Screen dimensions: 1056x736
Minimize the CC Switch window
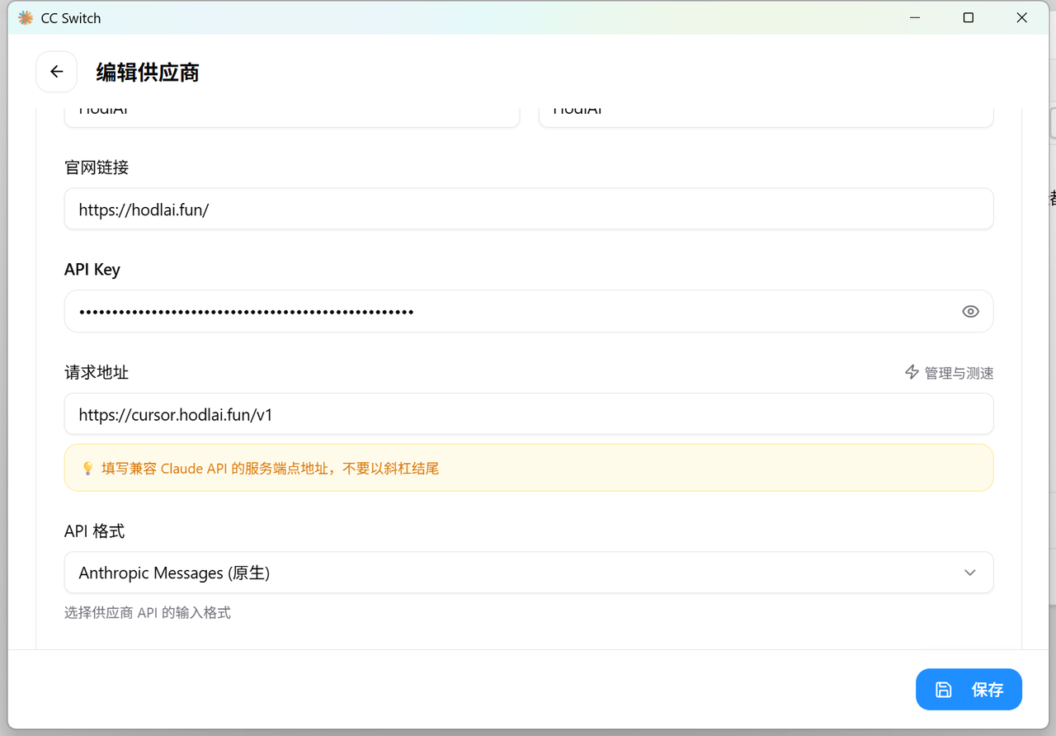point(914,17)
